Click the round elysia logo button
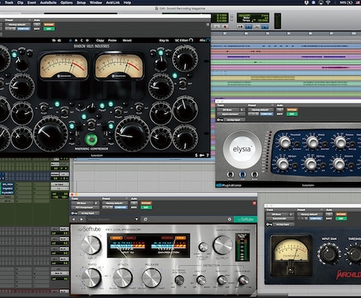The height and width of the screenshot is (298, 361). tap(242, 149)
